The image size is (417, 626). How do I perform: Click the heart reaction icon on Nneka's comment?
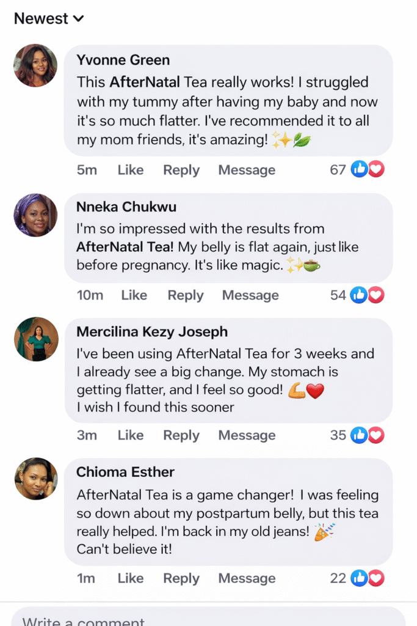(376, 295)
